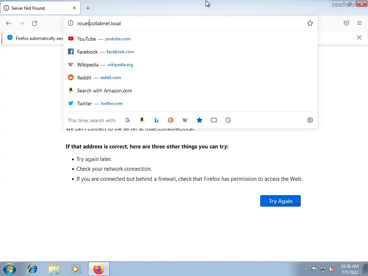Click 'Check your network connection.' text
The height and width of the screenshot is (276, 368).
(x=114, y=169)
